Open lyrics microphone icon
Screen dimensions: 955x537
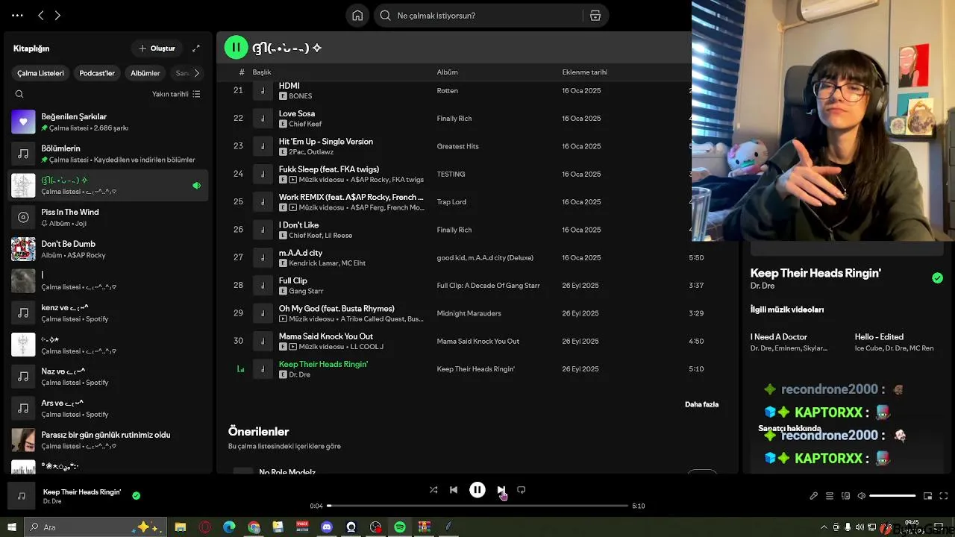(813, 496)
